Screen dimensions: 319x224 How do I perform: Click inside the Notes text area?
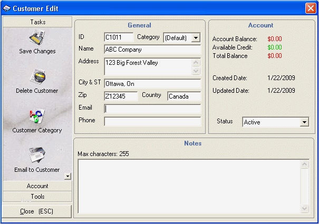point(189,187)
